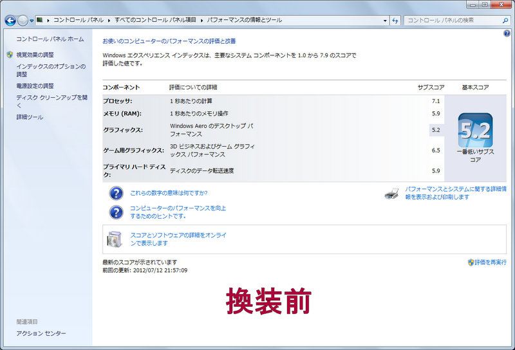Click the 基本スコア column header
This screenshot has width=515, height=350.
[475, 87]
